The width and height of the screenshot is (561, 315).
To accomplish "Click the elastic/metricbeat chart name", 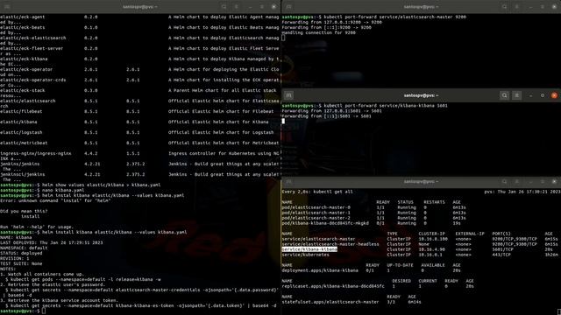I will pyautogui.click(x=24, y=143).
